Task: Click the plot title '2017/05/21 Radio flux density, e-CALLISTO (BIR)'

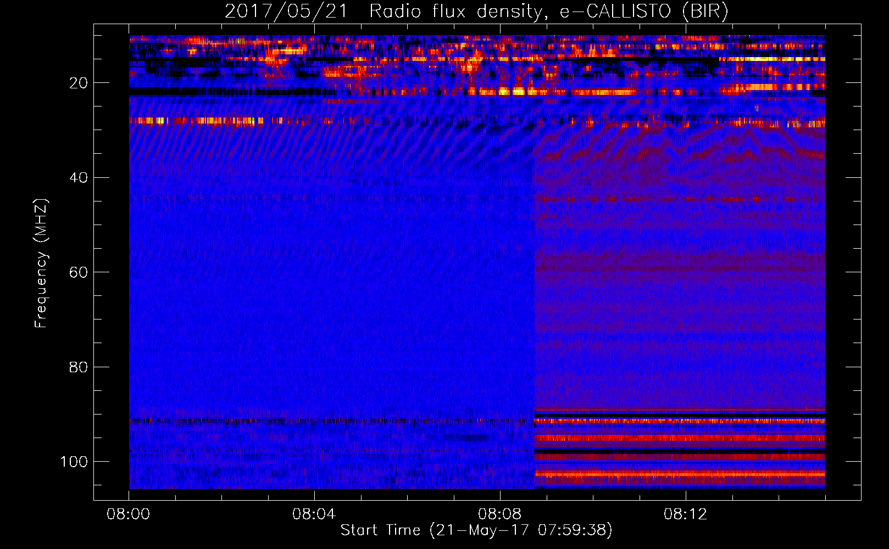Action: [476, 12]
